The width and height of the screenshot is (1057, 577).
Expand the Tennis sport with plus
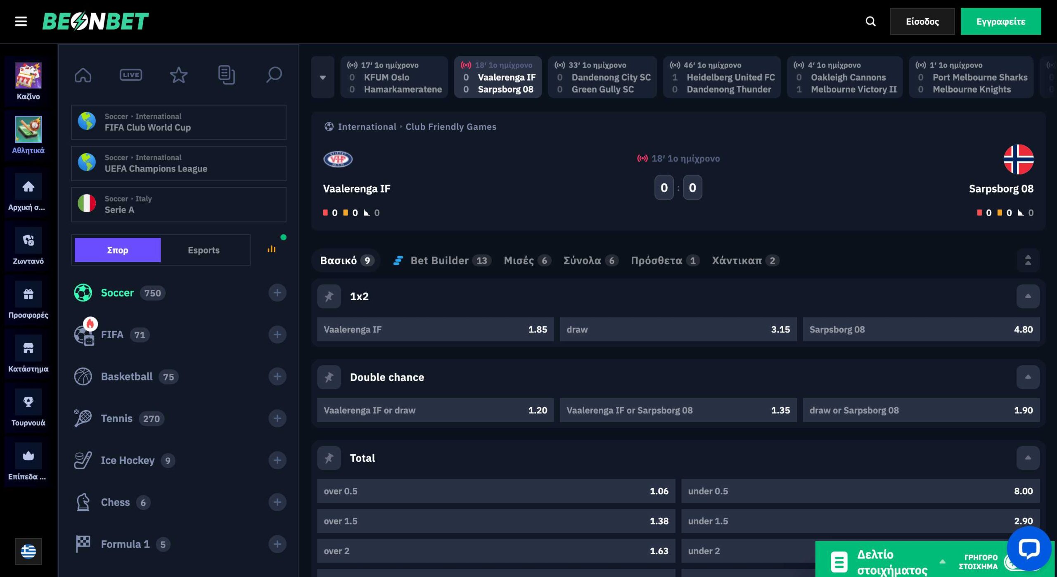click(277, 418)
